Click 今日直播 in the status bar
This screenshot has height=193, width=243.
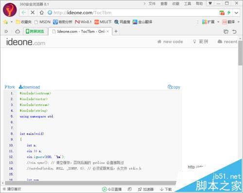pos(112,189)
